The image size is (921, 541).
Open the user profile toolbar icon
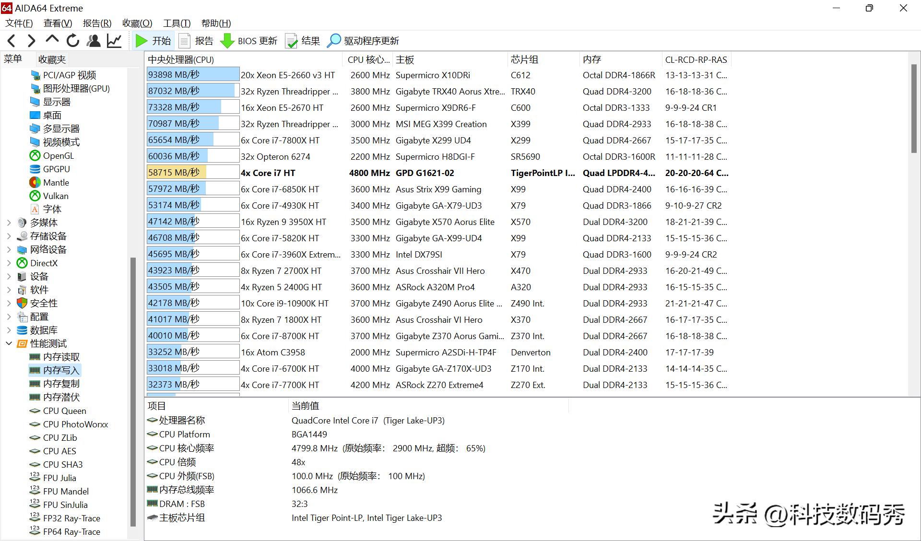(x=94, y=41)
